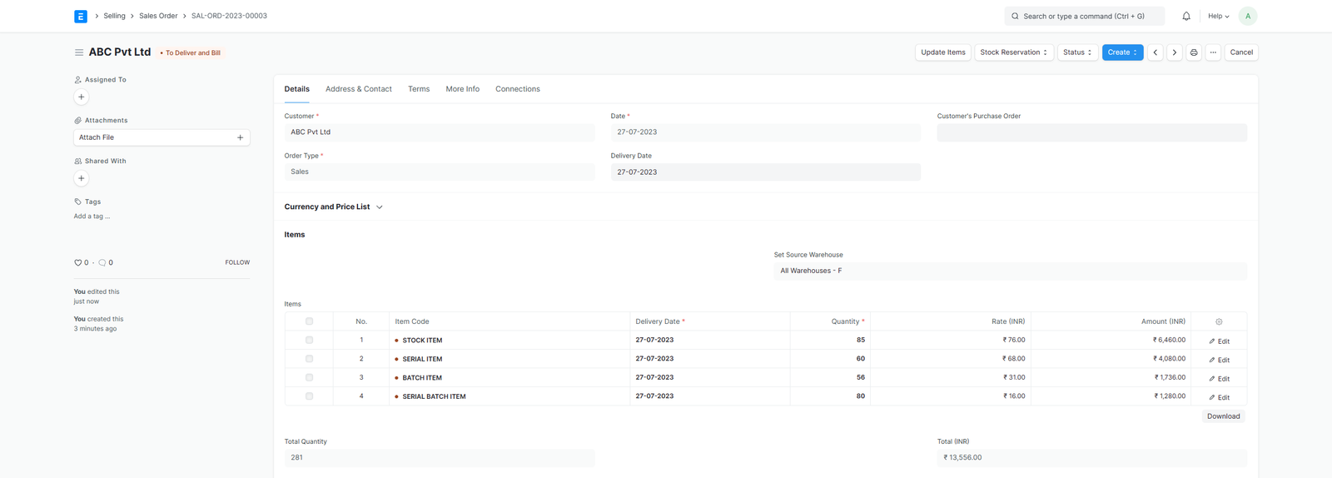The image size is (1332, 478).
Task: Check the STOCK ITEM row checkbox
Action: 309,340
